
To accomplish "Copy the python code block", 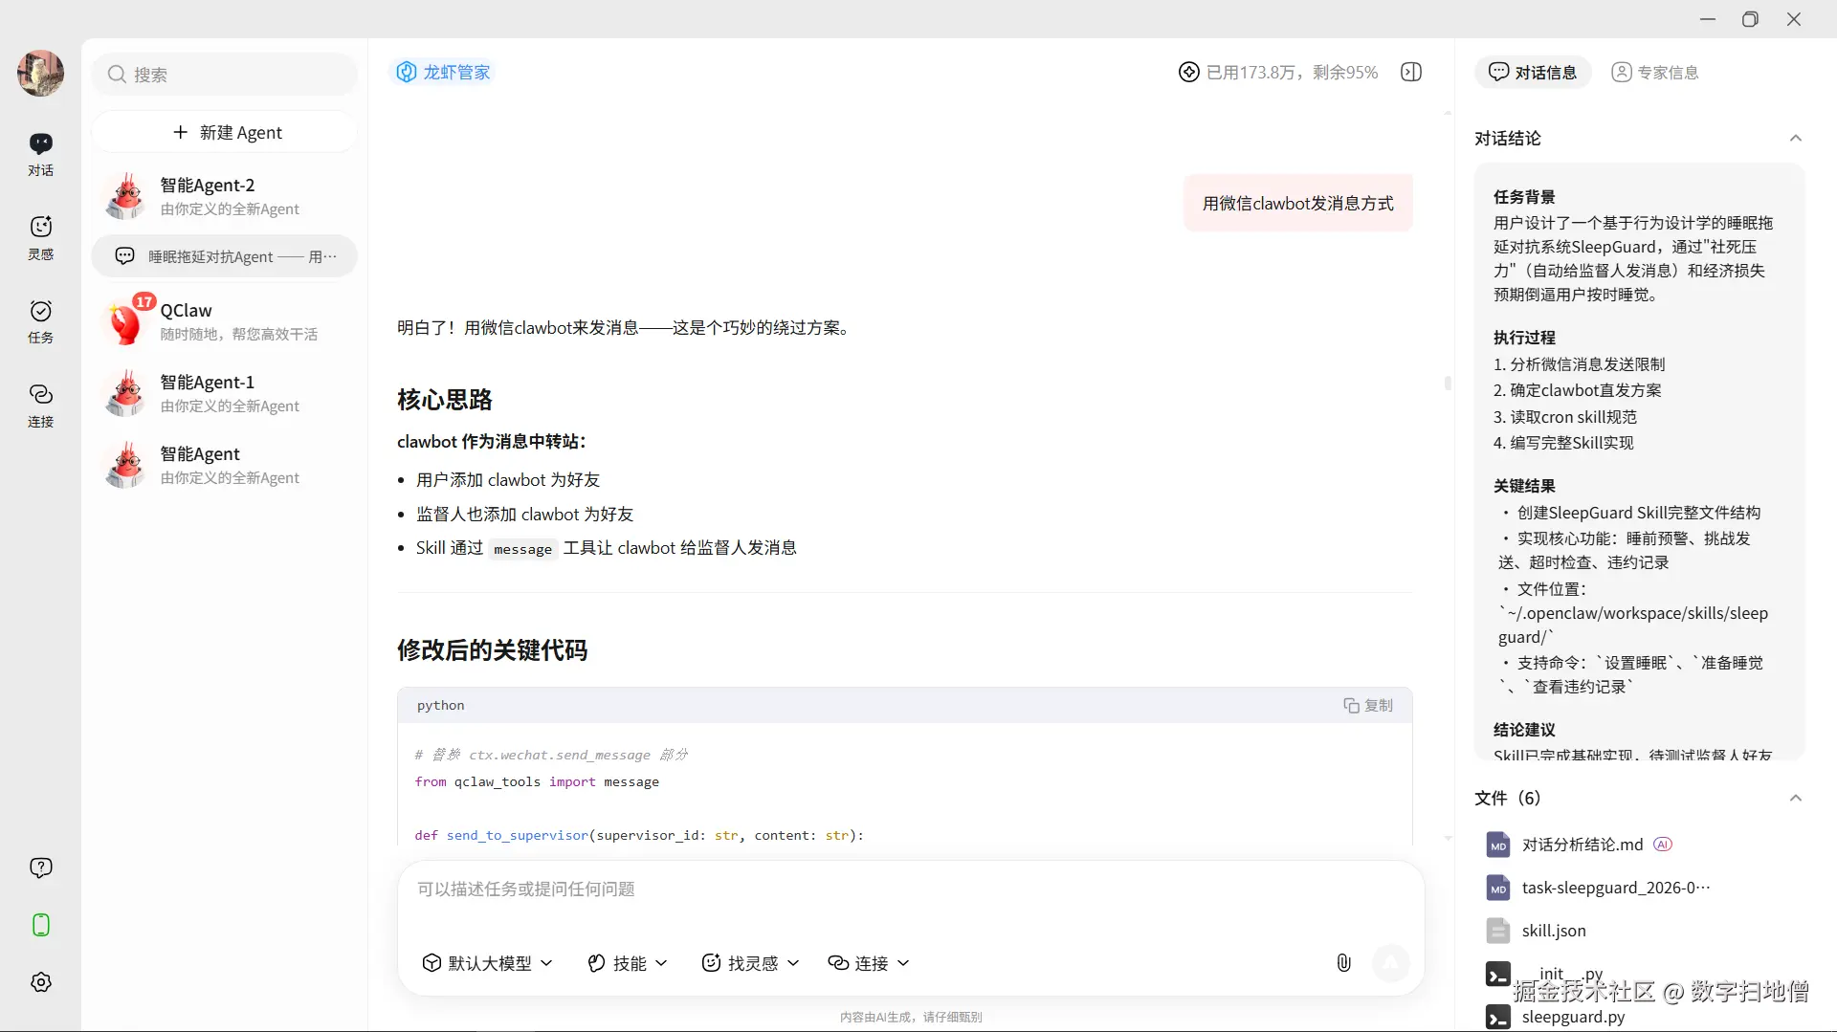I will click(1368, 705).
